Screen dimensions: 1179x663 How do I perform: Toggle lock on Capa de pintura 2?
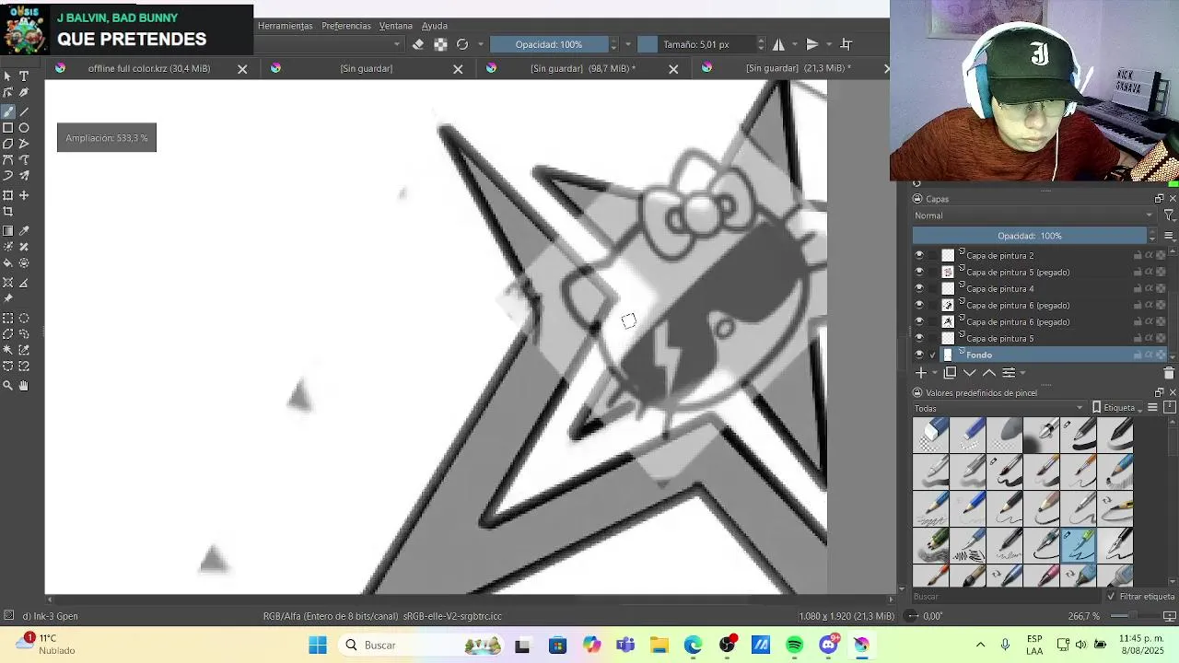coord(1138,256)
